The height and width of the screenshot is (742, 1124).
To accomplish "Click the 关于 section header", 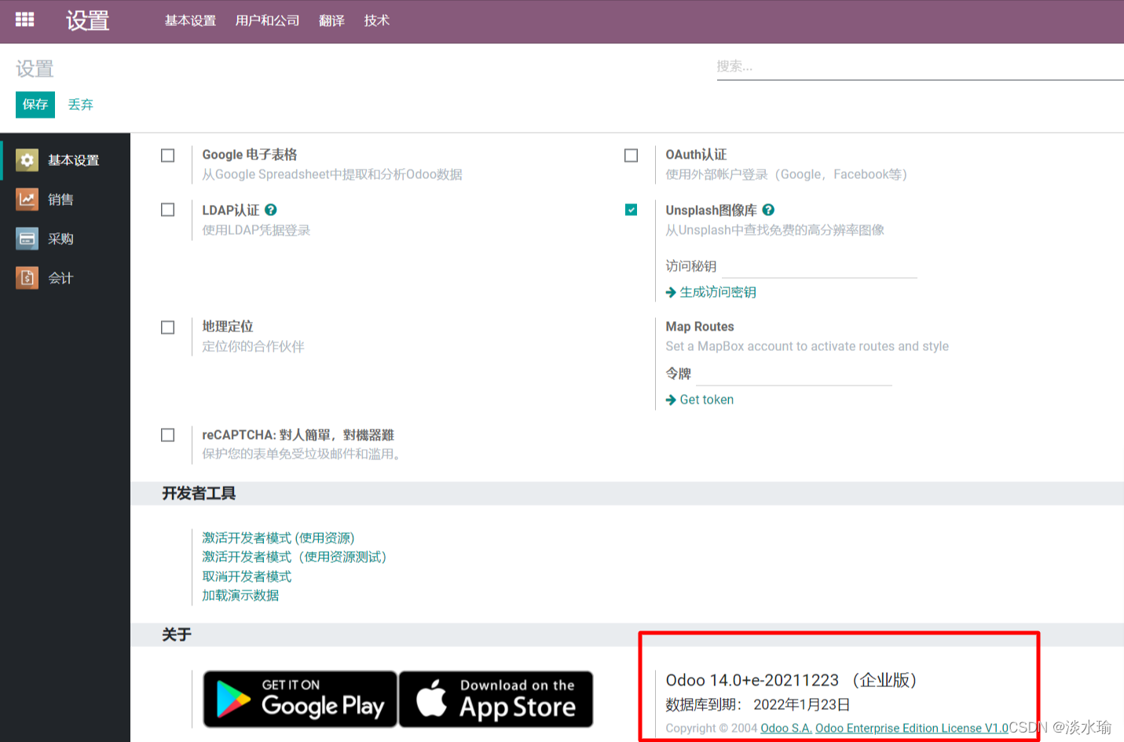I will pos(177,634).
